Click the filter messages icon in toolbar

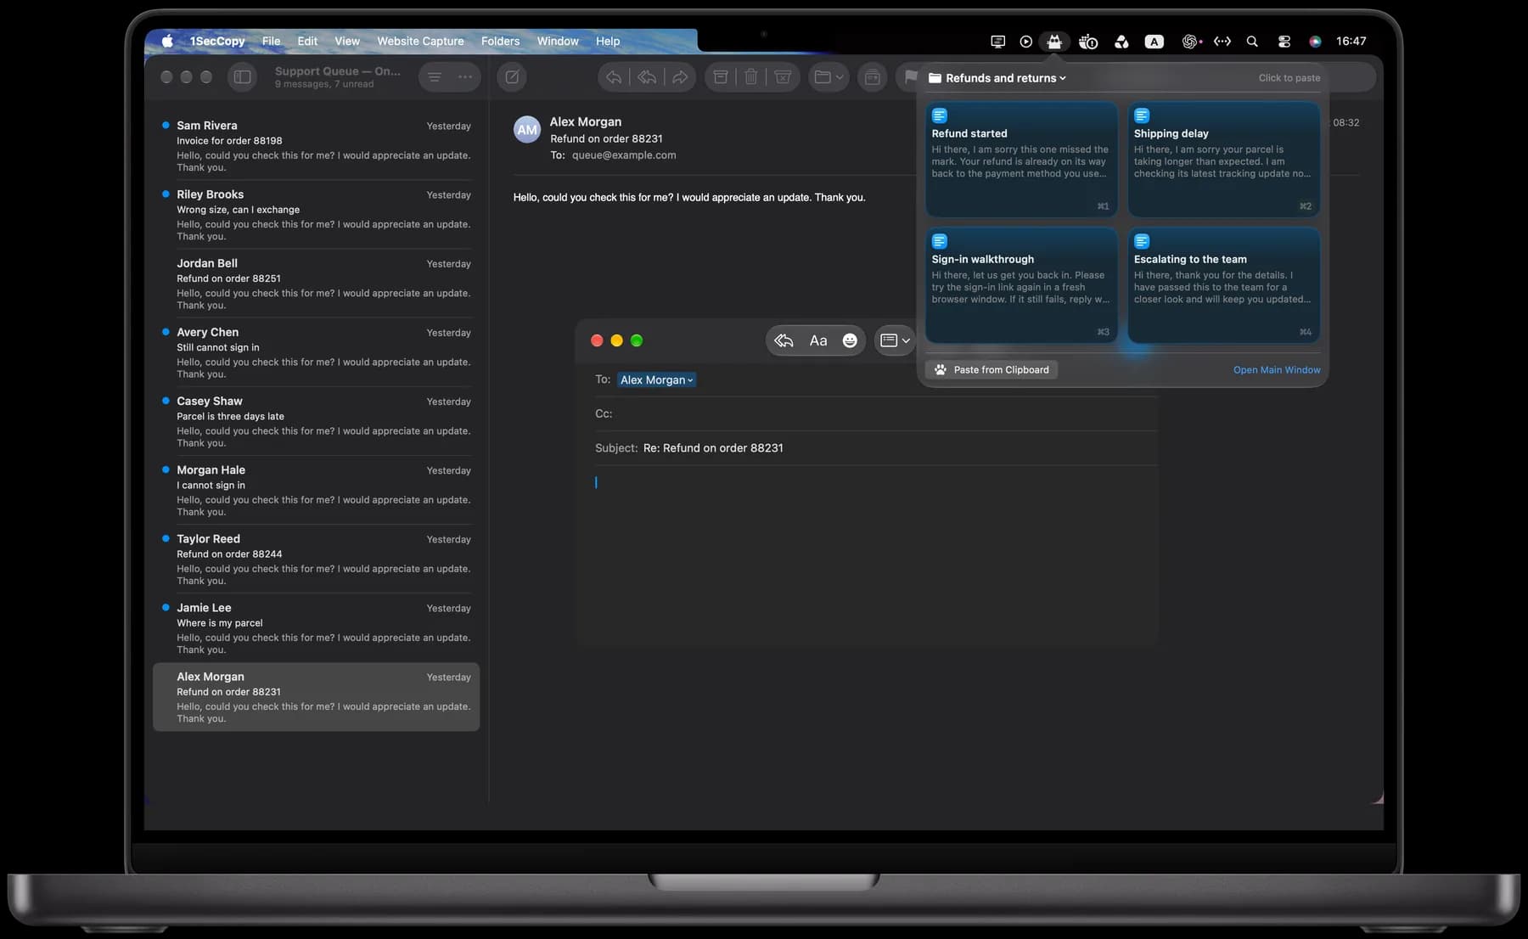(x=435, y=77)
